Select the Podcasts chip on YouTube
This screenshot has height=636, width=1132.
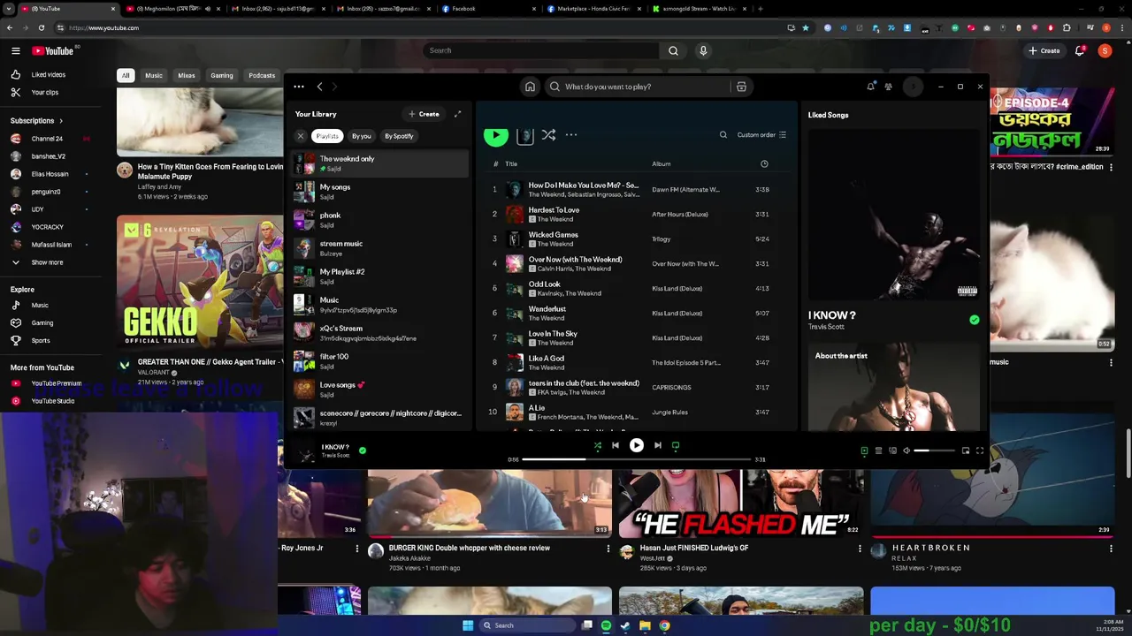click(262, 75)
